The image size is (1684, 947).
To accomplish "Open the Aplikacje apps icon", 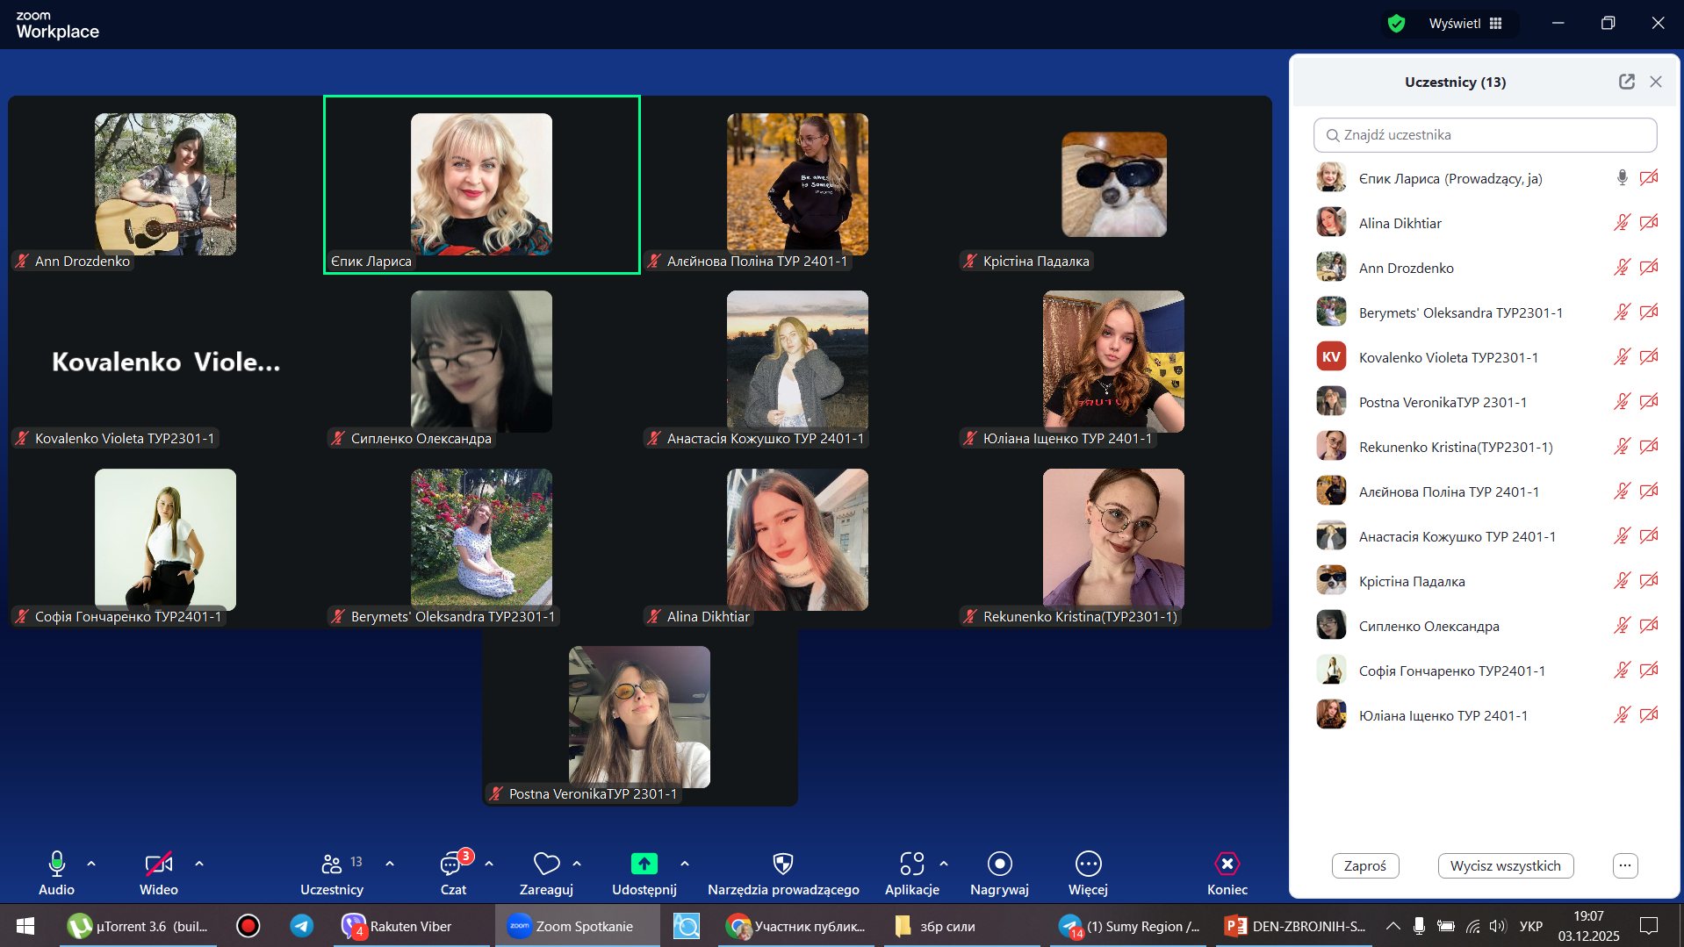I will (911, 864).
